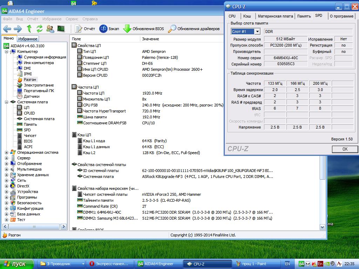Open Отчёт report from the toolbar

pos(85,29)
